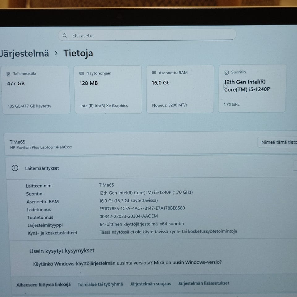Click 'Aiheeseen liittyviä linkkejä' label
Image resolution: width=297 pixels, height=297 pixels.
click(44, 285)
